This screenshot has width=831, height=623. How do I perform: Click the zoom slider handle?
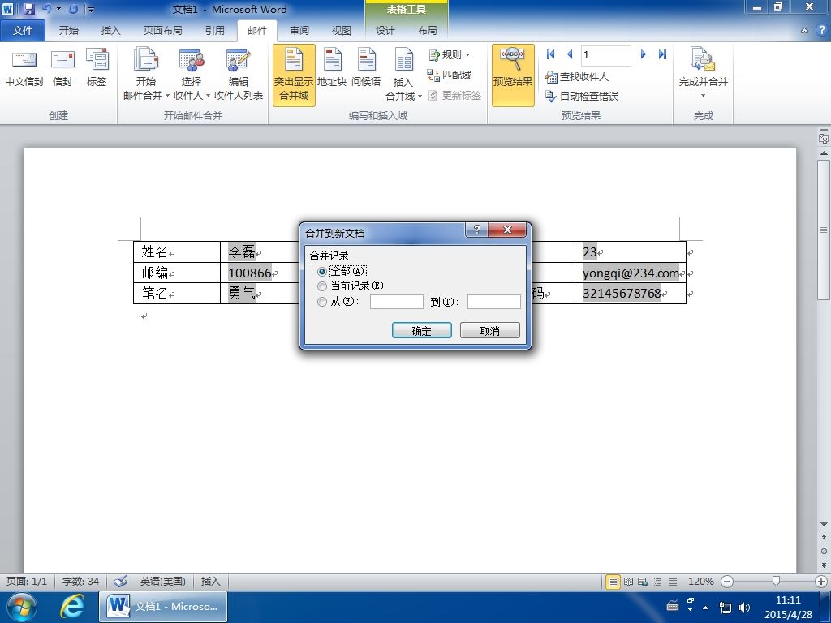point(776,581)
